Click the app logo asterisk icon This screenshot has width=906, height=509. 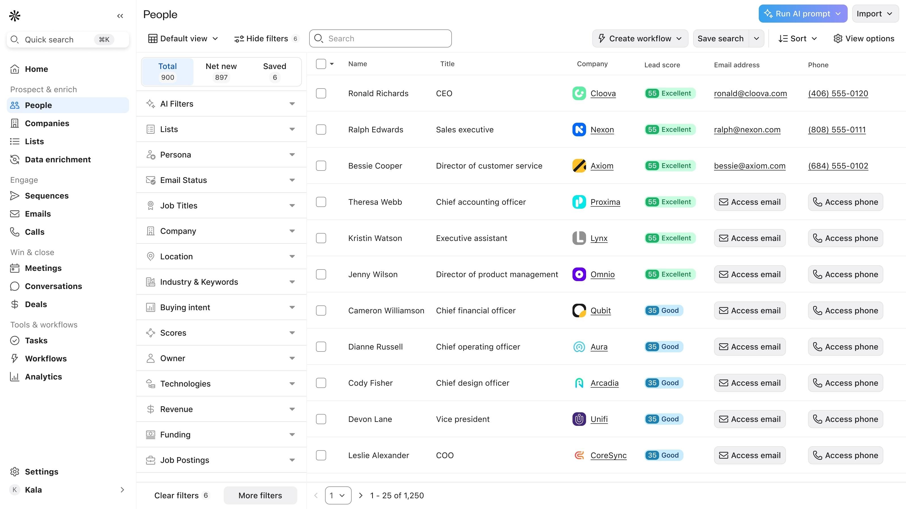tap(15, 16)
